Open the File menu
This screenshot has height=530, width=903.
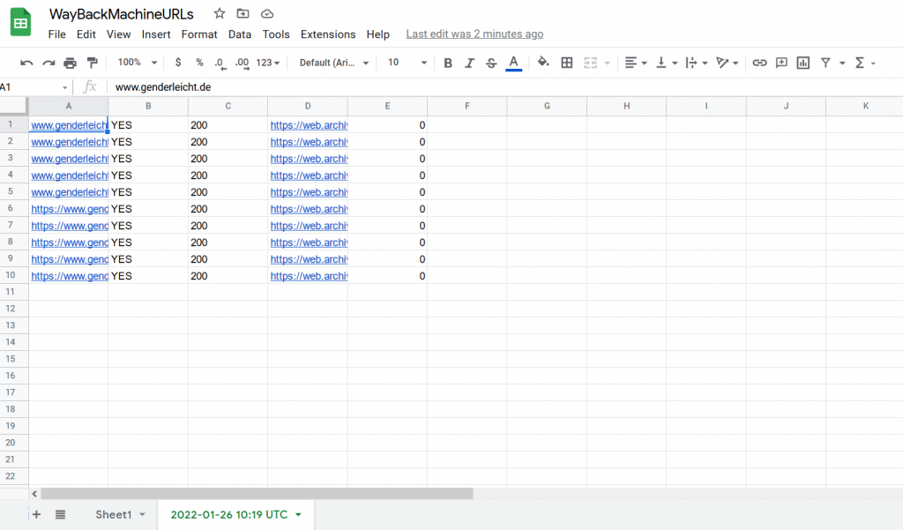(56, 34)
